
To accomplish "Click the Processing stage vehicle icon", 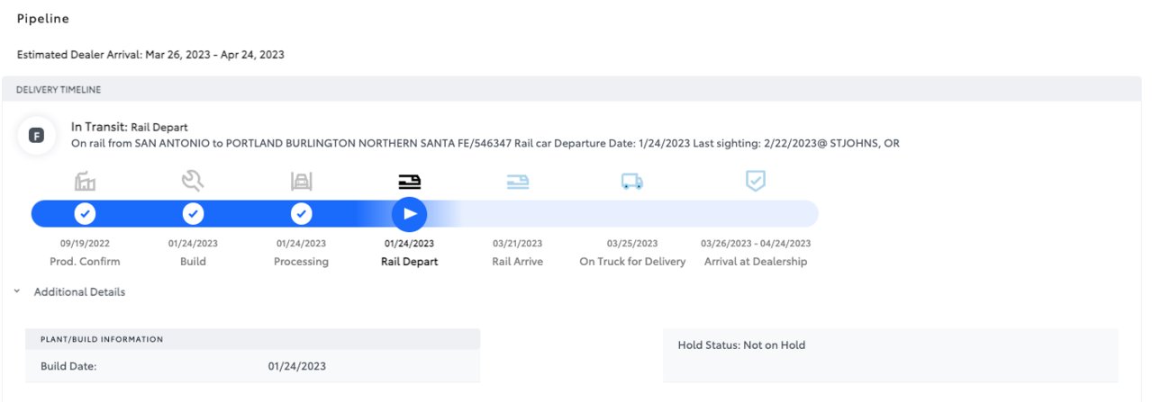I will (301, 182).
